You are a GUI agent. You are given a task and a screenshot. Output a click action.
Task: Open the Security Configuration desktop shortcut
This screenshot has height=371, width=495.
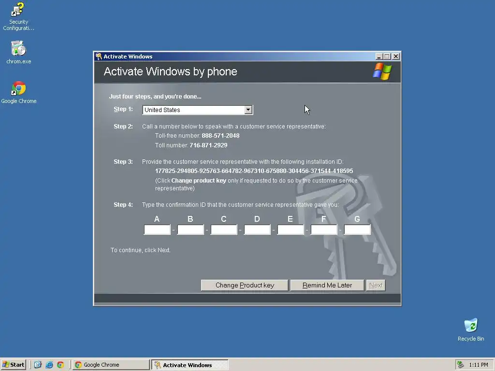coord(18,16)
